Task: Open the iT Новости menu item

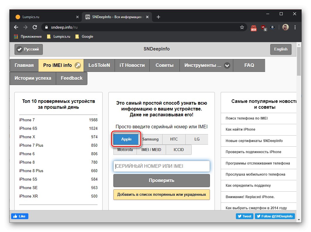Action: 132,65
